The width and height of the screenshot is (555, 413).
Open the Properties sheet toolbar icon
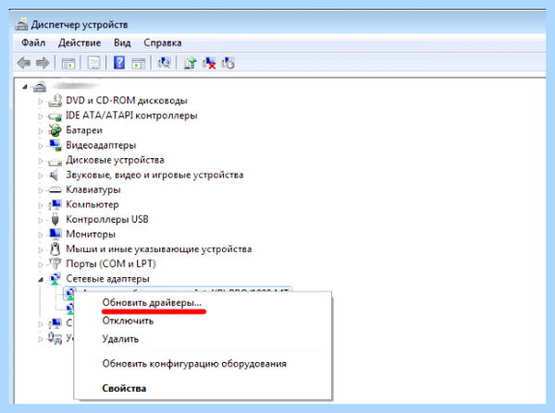point(93,64)
